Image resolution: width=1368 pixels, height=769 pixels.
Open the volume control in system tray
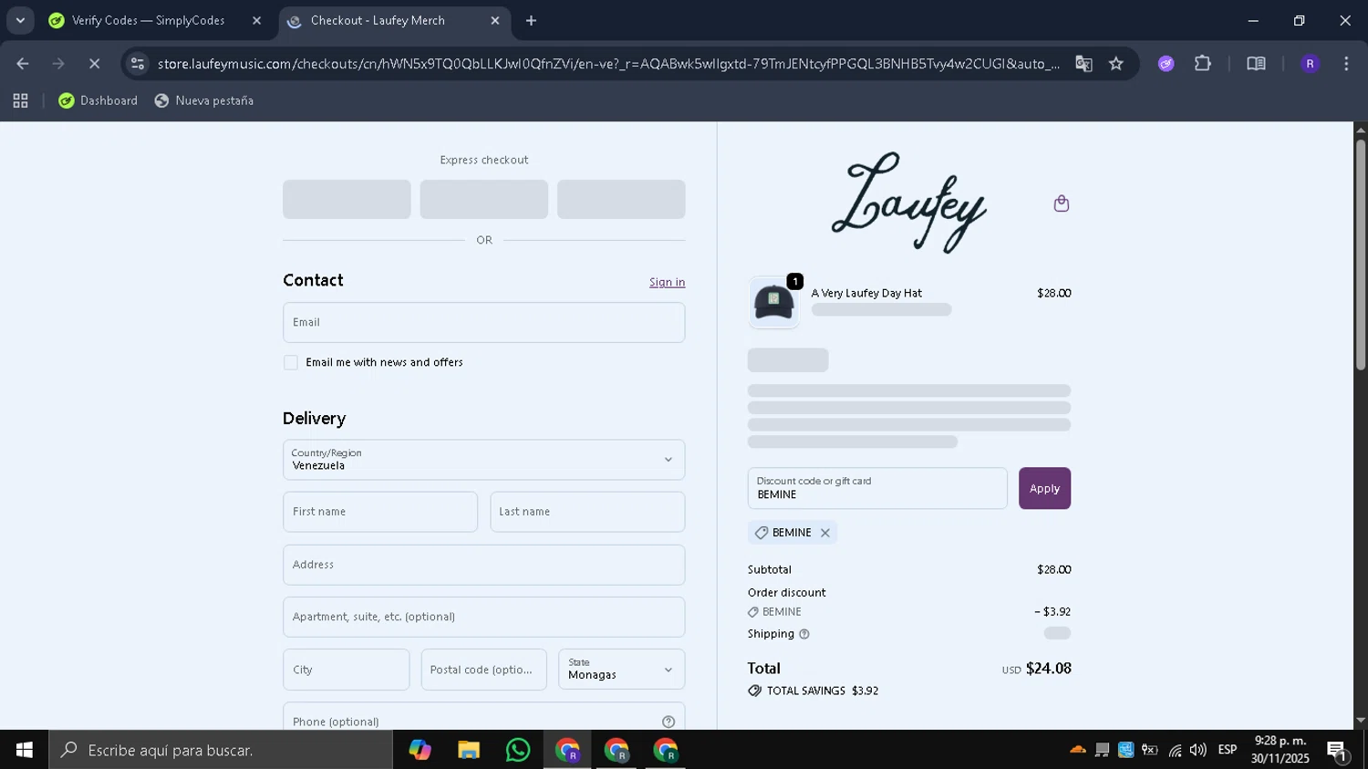click(x=1198, y=750)
